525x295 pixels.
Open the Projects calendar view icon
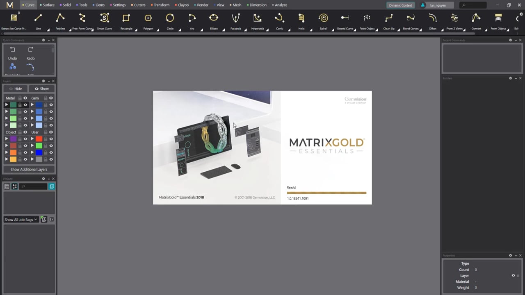pos(7,186)
